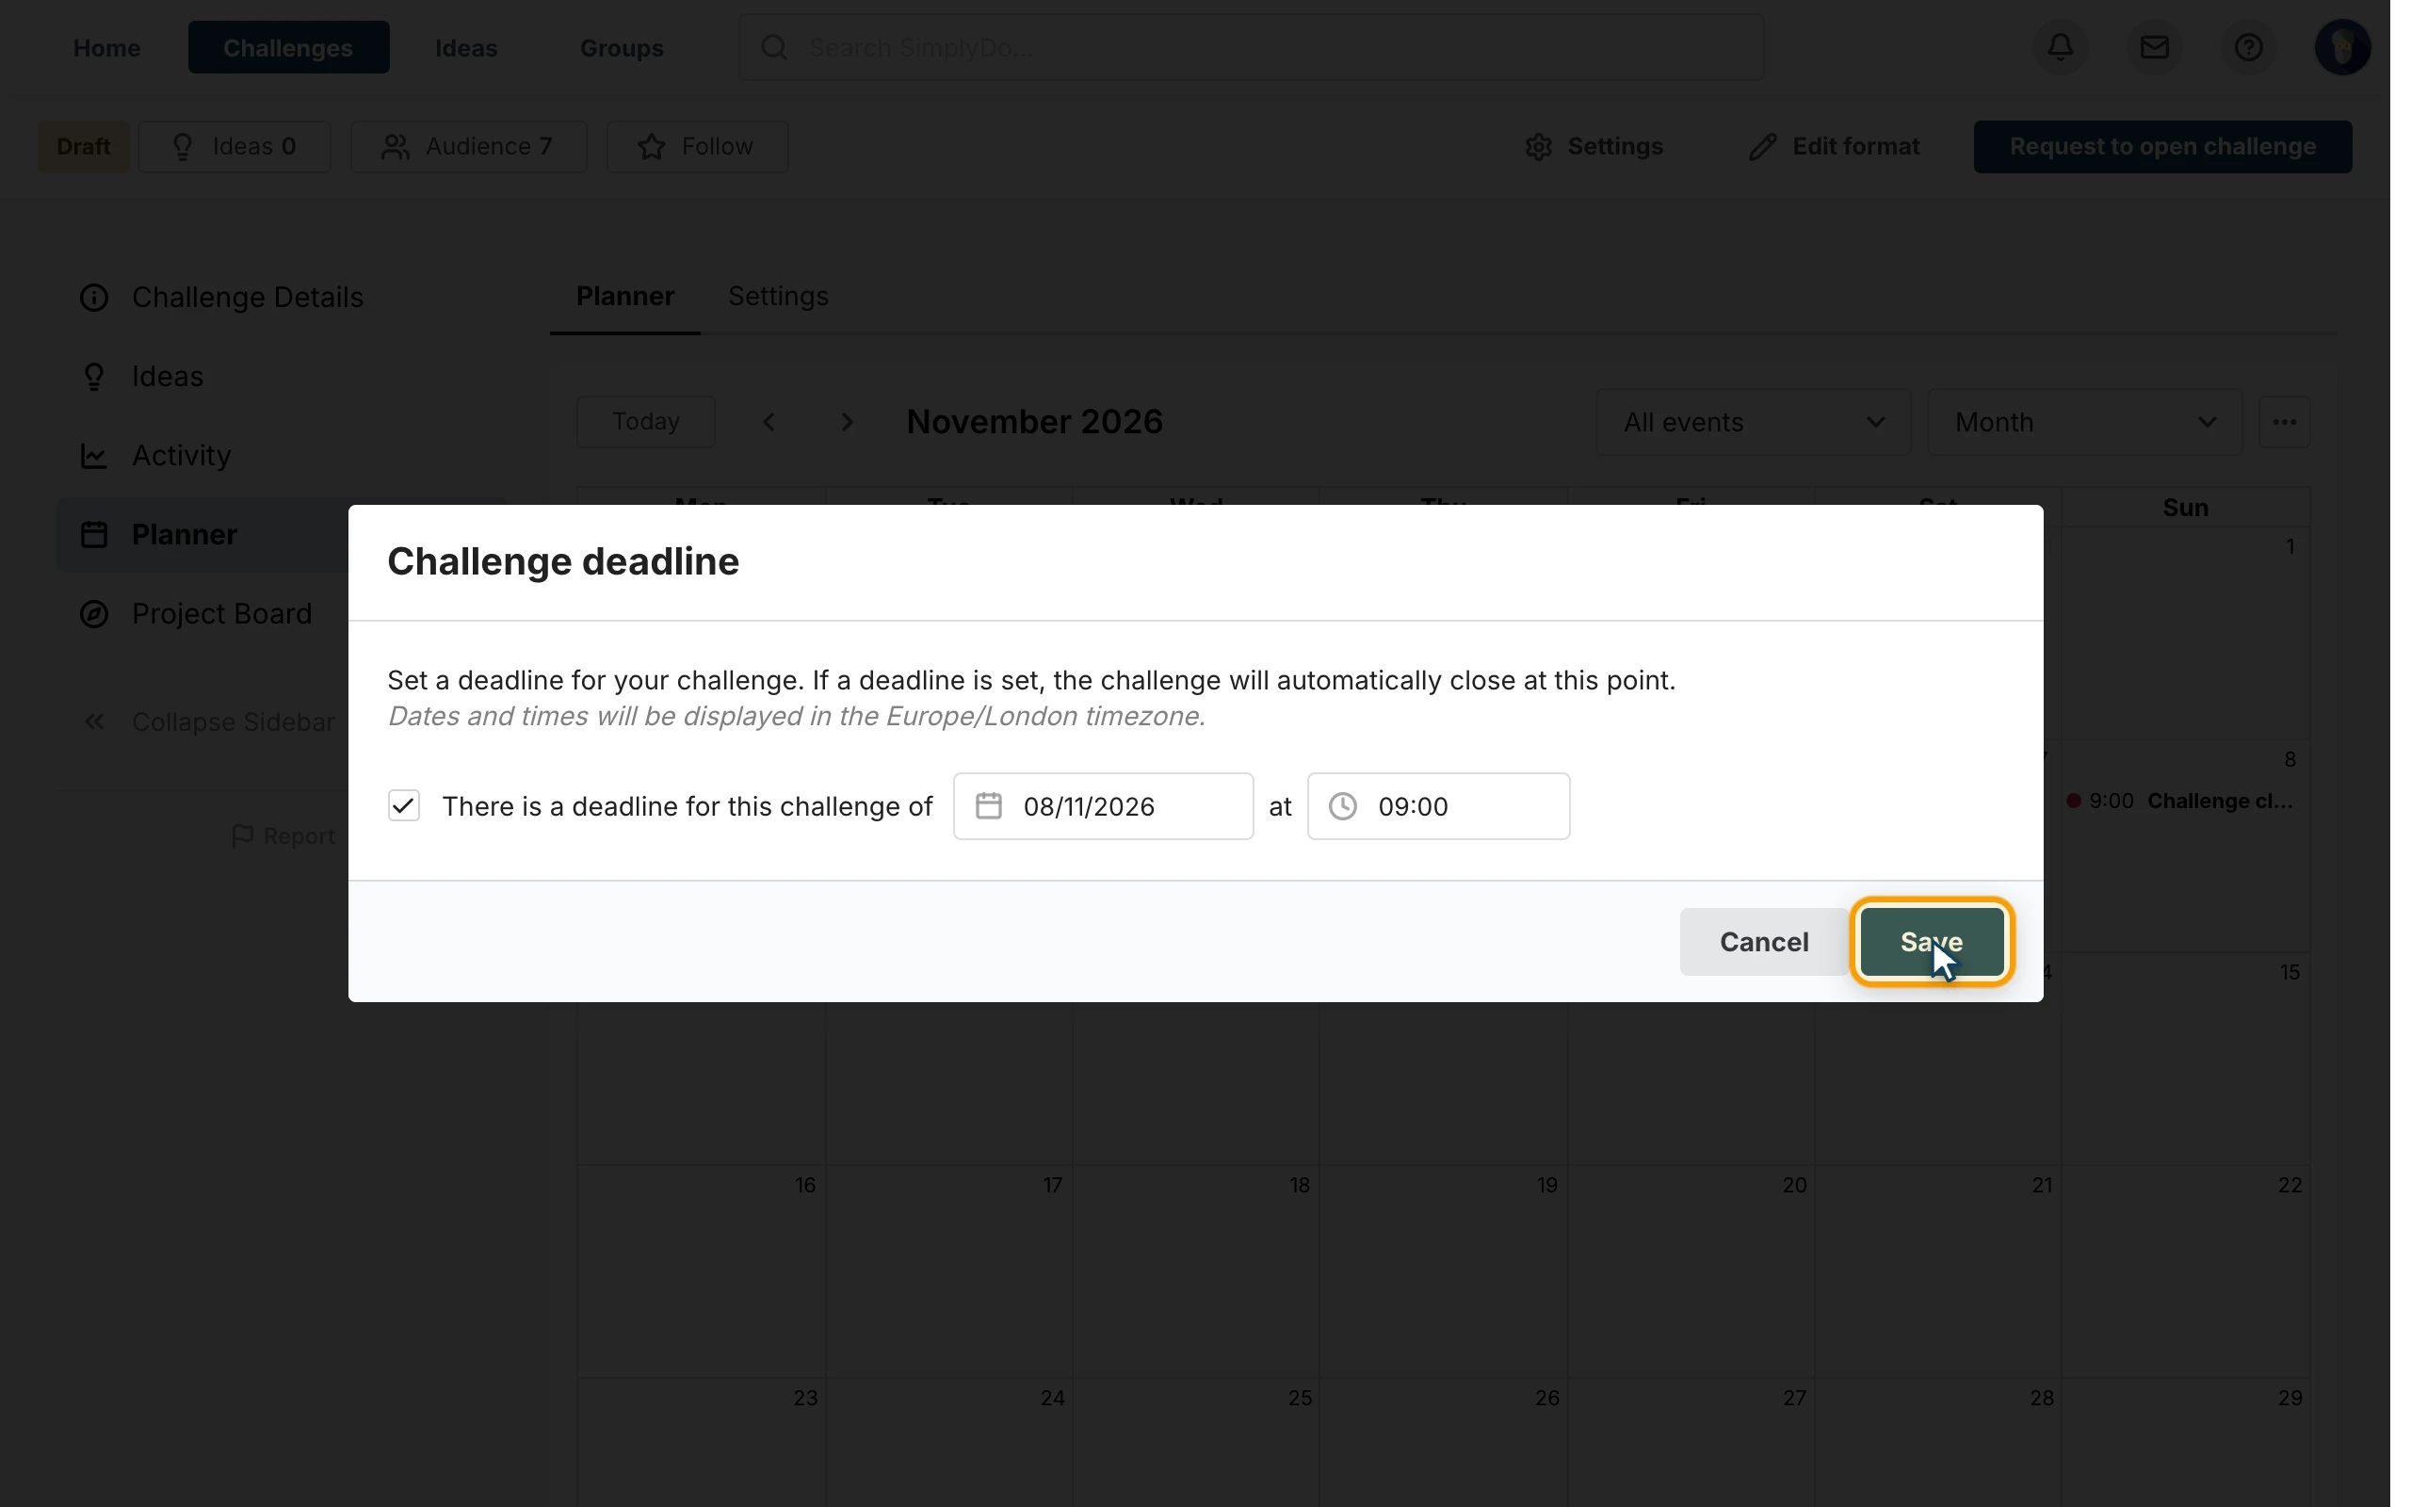Edit the deadline date field 08/11/2026

coord(1103,805)
